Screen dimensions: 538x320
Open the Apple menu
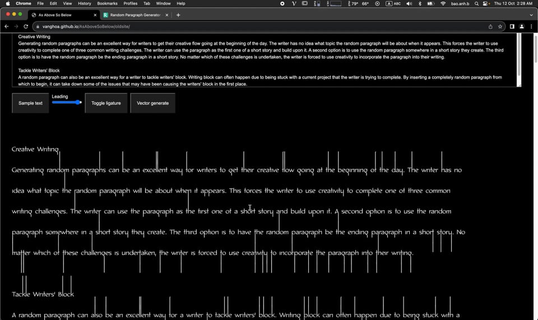click(x=7, y=3)
